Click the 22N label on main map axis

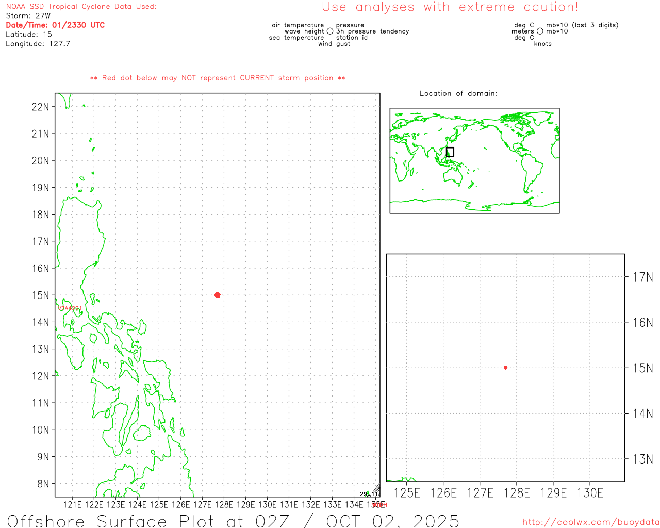point(40,107)
